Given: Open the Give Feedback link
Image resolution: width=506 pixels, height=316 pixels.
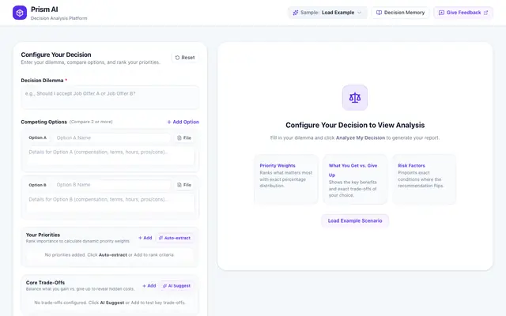Looking at the screenshot, I should pos(463,13).
